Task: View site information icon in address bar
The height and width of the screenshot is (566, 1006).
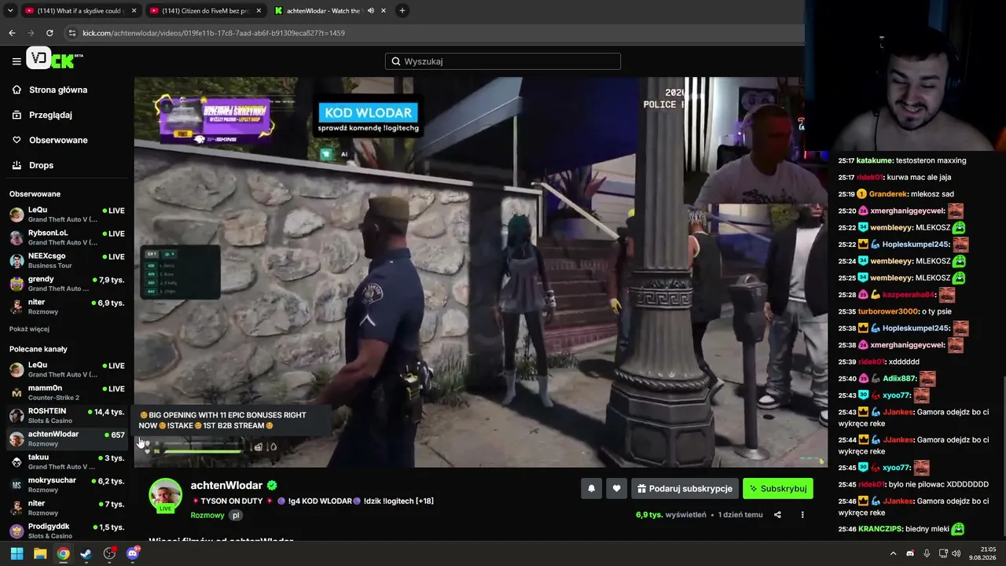Action: click(72, 33)
